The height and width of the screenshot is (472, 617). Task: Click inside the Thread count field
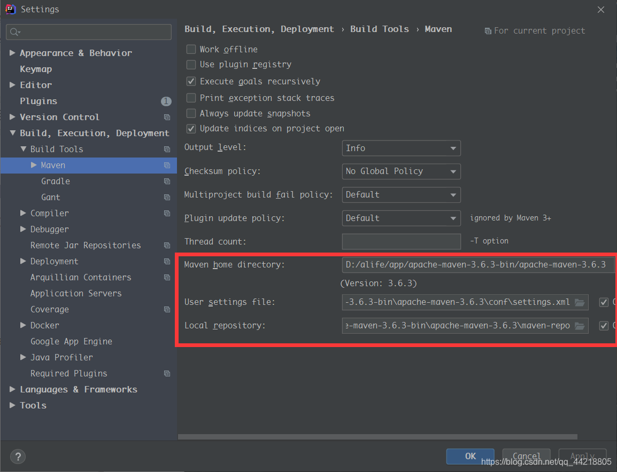tap(401, 241)
